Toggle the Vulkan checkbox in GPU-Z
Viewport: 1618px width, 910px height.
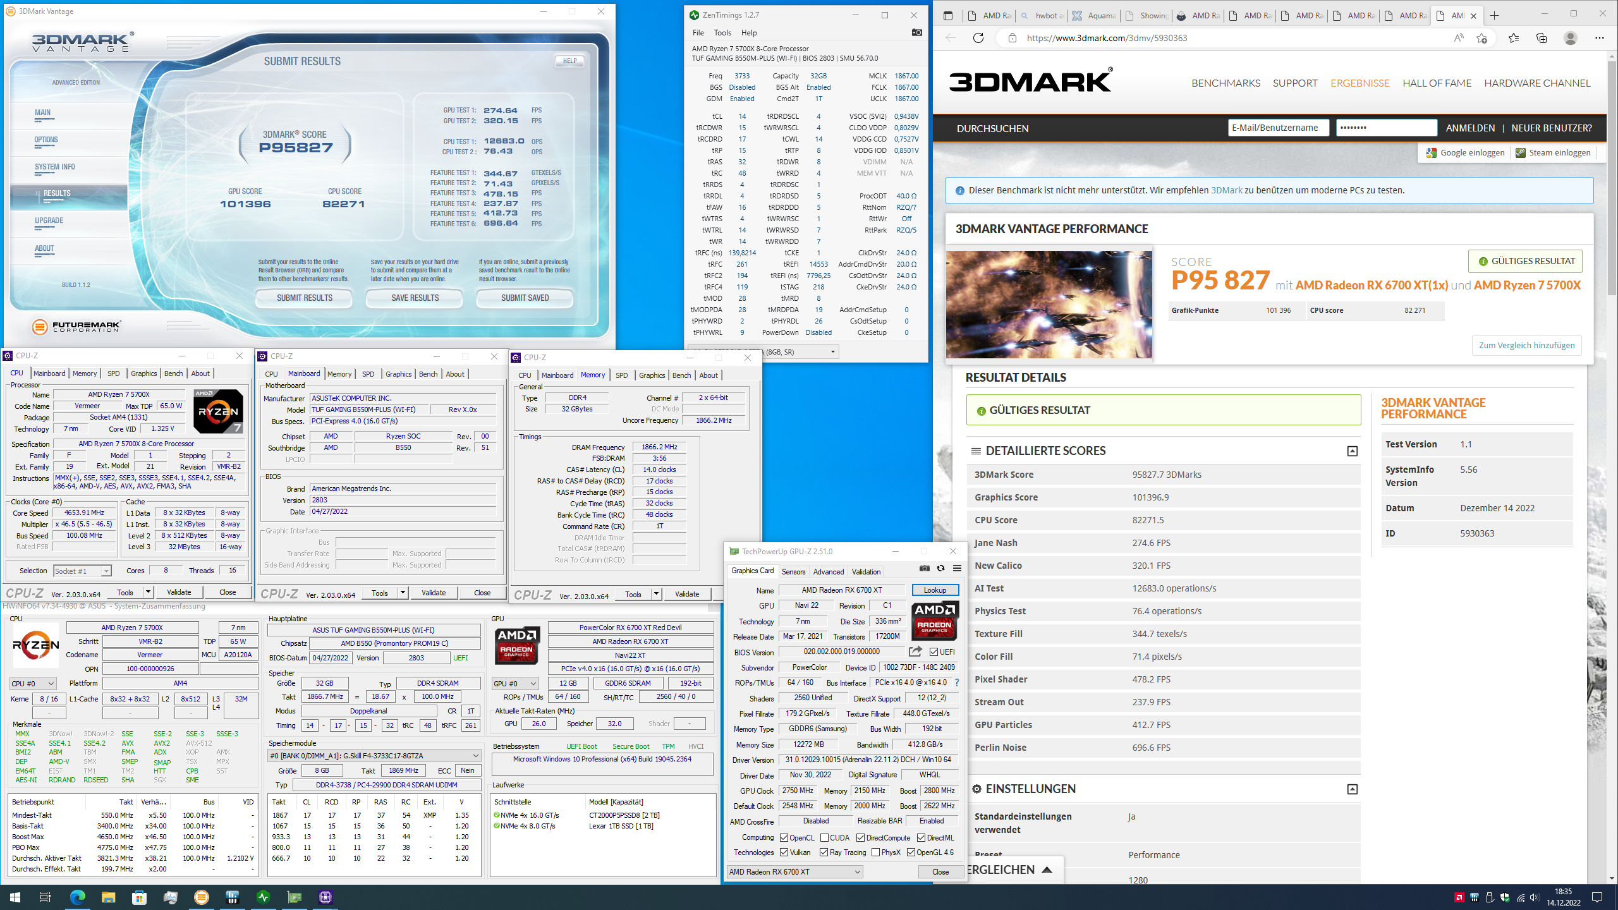click(784, 852)
